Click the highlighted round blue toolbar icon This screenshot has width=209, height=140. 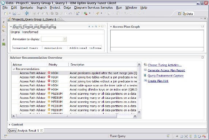(27, 13)
